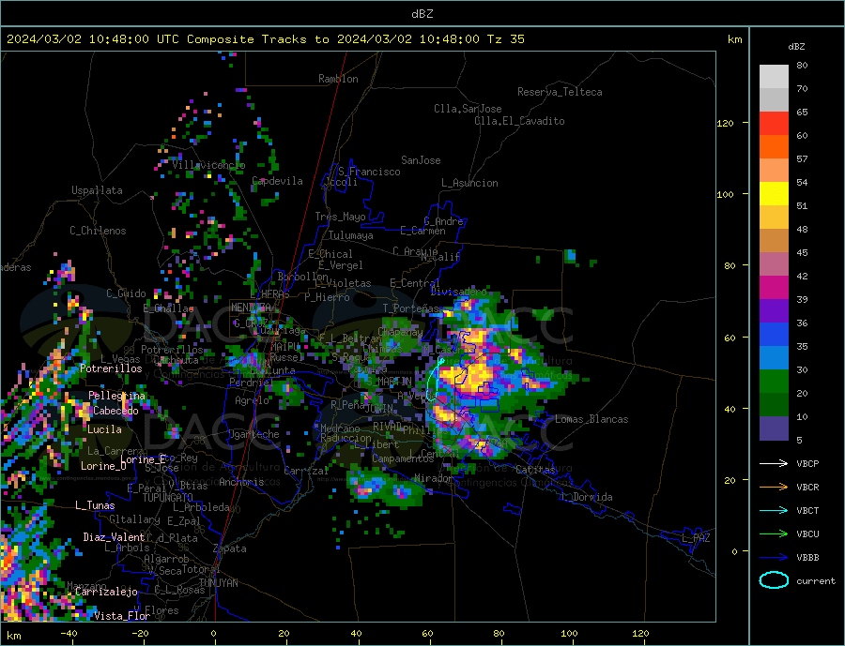845x646 pixels.
Task: Click the Carrizalejo map label
Action: (106, 592)
